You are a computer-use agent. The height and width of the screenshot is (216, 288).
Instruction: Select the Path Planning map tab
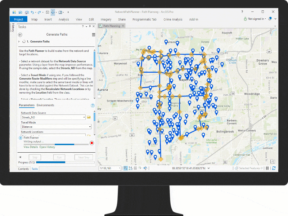point(112,26)
